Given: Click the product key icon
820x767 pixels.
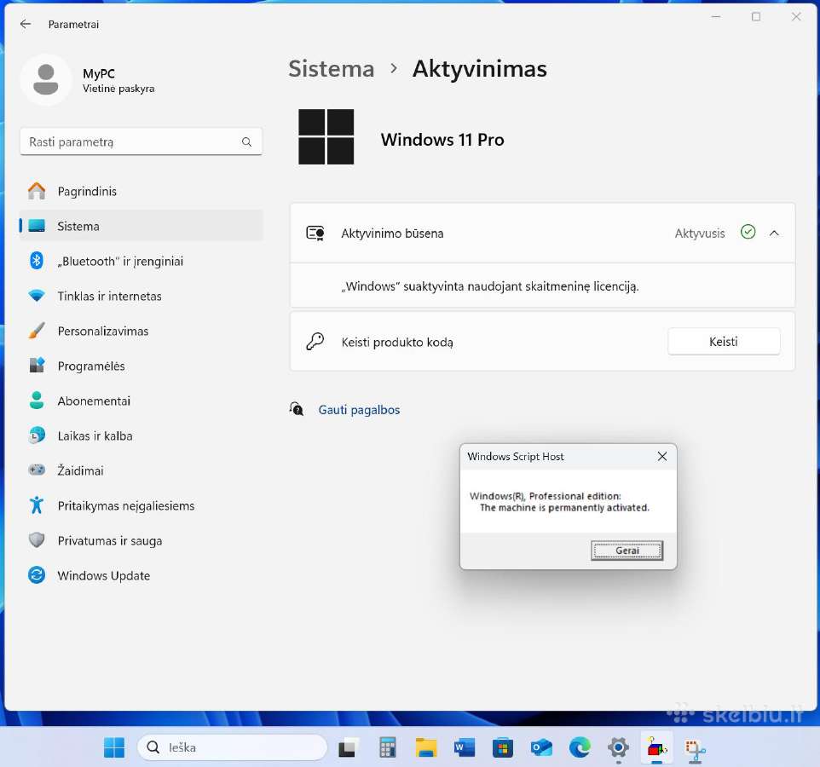Looking at the screenshot, I should point(315,342).
